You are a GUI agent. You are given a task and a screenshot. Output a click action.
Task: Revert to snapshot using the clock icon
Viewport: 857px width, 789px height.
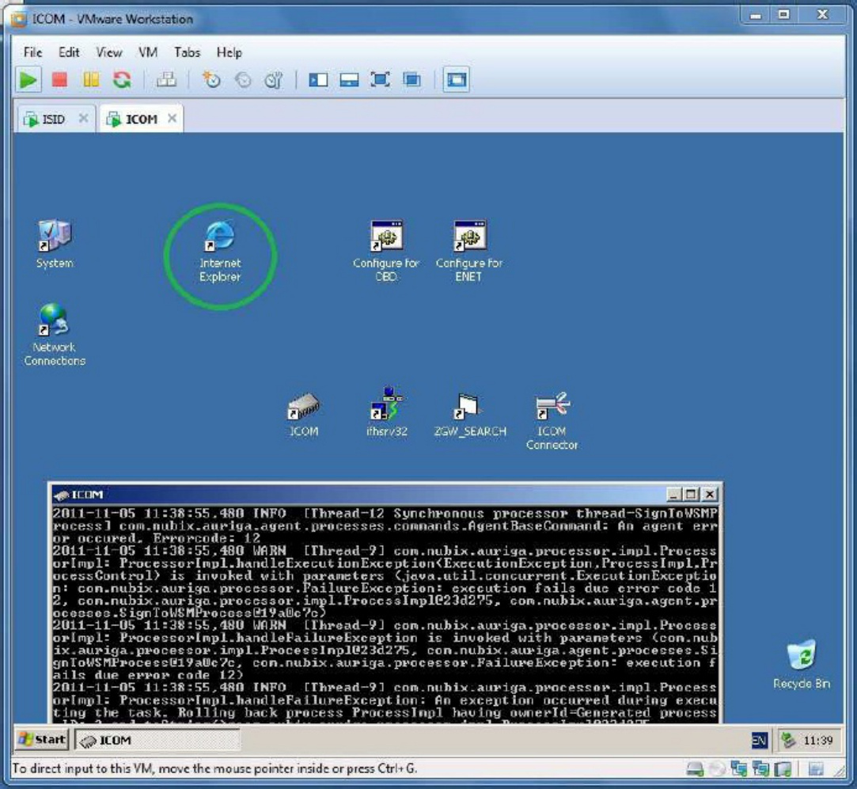(243, 81)
